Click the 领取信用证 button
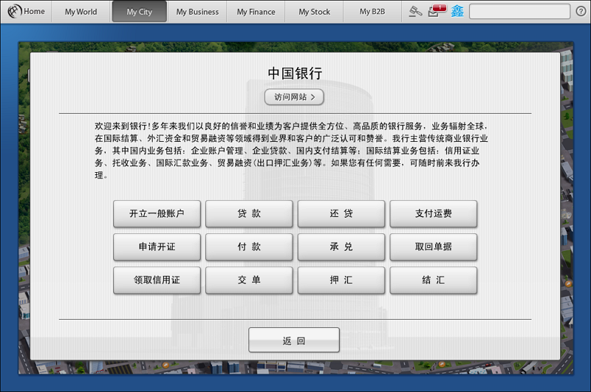 point(157,281)
